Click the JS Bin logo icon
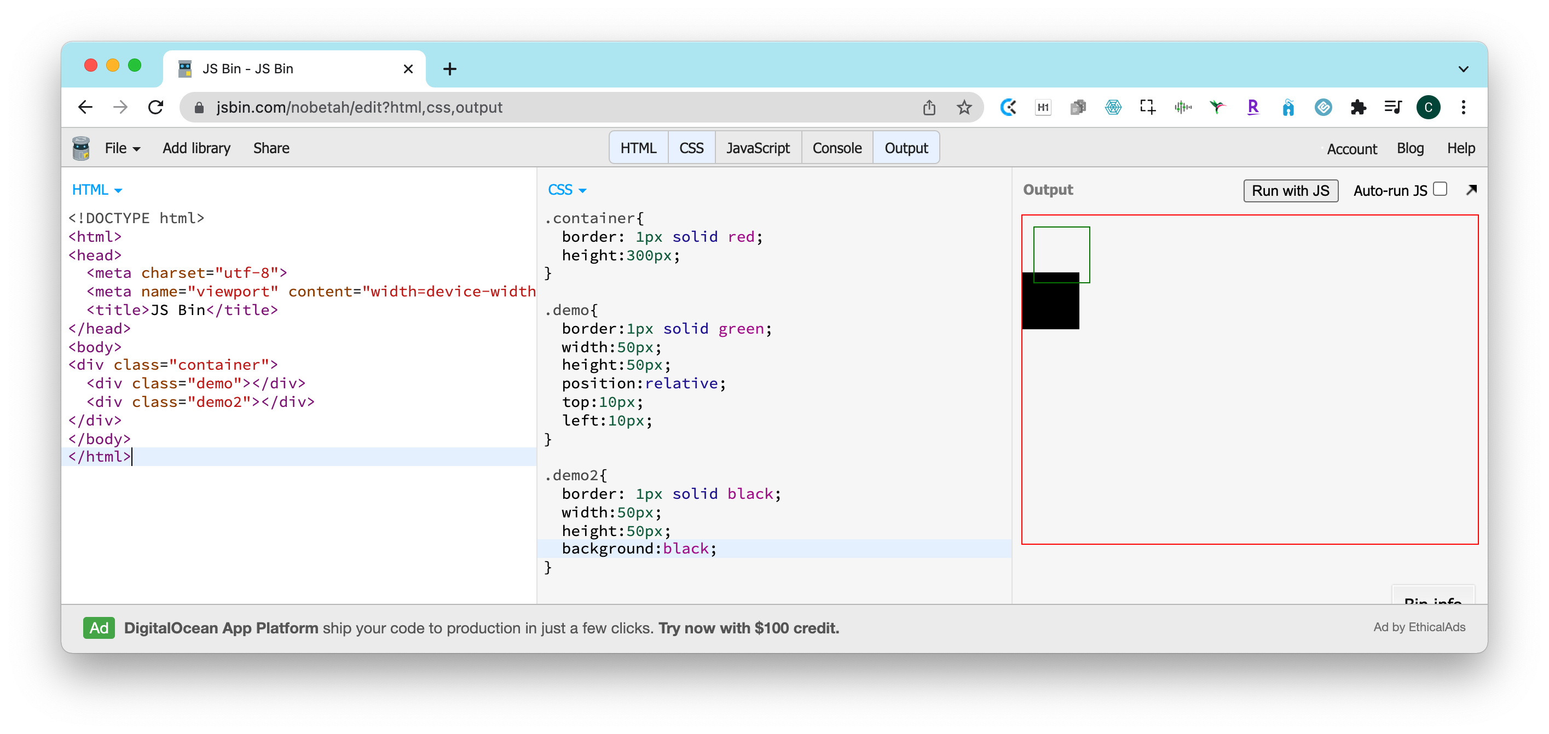The width and height of the screenshot is (1549, 734). [x=81, y=148]
